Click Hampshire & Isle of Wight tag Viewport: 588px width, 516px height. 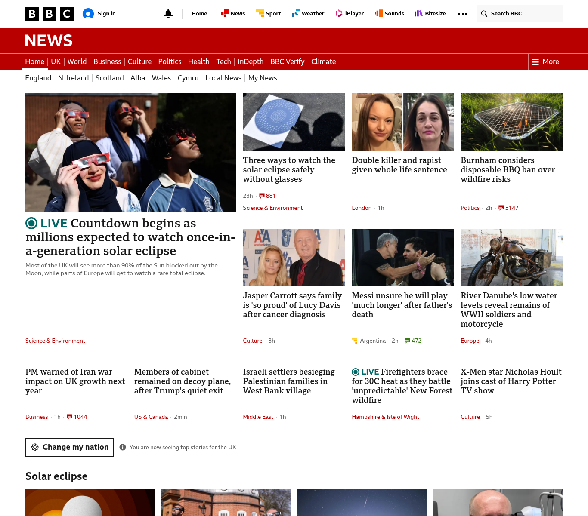tap(385, 417)
